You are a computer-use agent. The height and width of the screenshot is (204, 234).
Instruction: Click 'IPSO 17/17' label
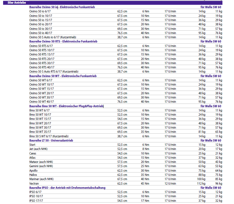click(x=36, y=201)
